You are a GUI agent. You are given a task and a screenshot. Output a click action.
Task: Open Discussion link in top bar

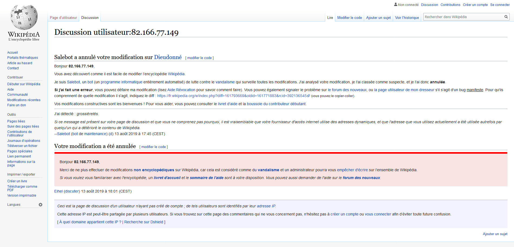point(429,5)
